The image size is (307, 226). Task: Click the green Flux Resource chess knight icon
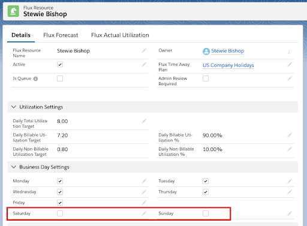13,11
